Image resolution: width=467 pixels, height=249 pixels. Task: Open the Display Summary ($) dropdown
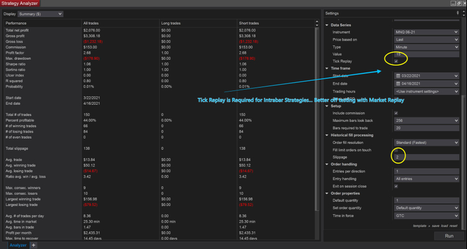click(41, 13)
